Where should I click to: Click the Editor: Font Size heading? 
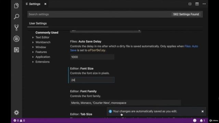coord(82,68)
